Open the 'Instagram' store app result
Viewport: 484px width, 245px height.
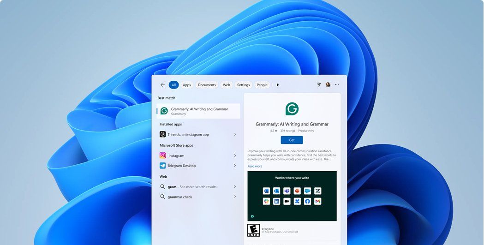[x=198, y=155]
